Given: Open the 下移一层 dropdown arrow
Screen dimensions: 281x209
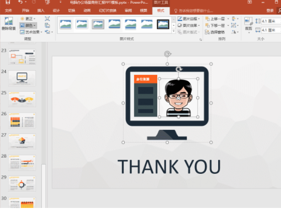Looking at the screenshot, I should pyautogui.click(x=228, y=26).
